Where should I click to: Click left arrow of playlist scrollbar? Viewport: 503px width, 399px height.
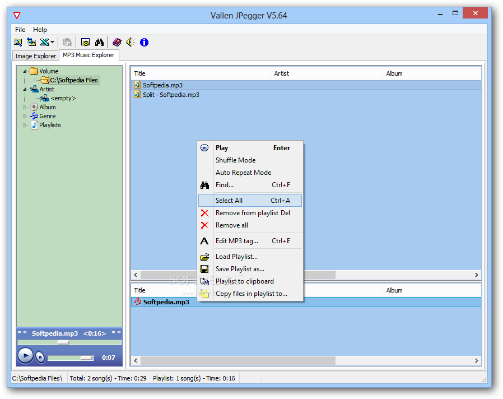[x=136, y=361]
